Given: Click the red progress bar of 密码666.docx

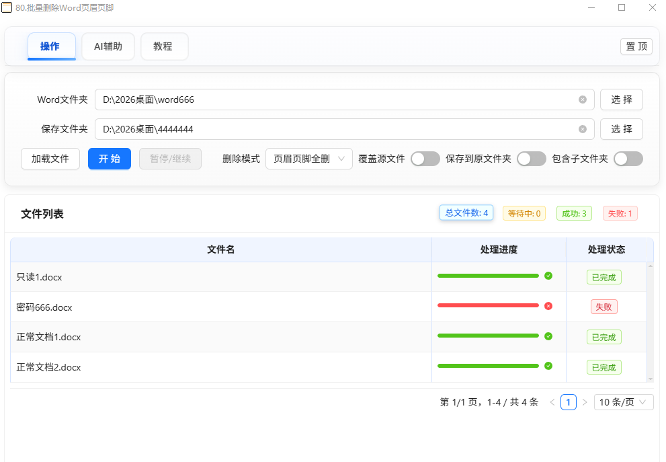Looking at the screenshot, I should coord(488,305).
